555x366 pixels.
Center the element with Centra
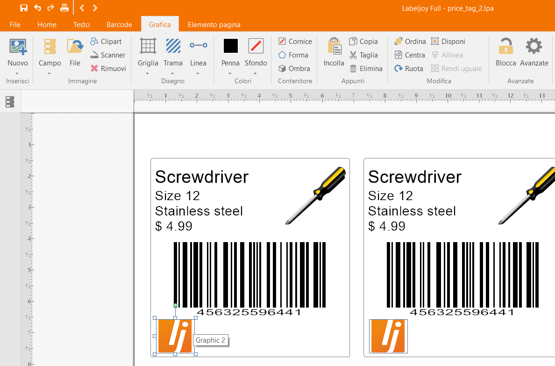point(410,55)
